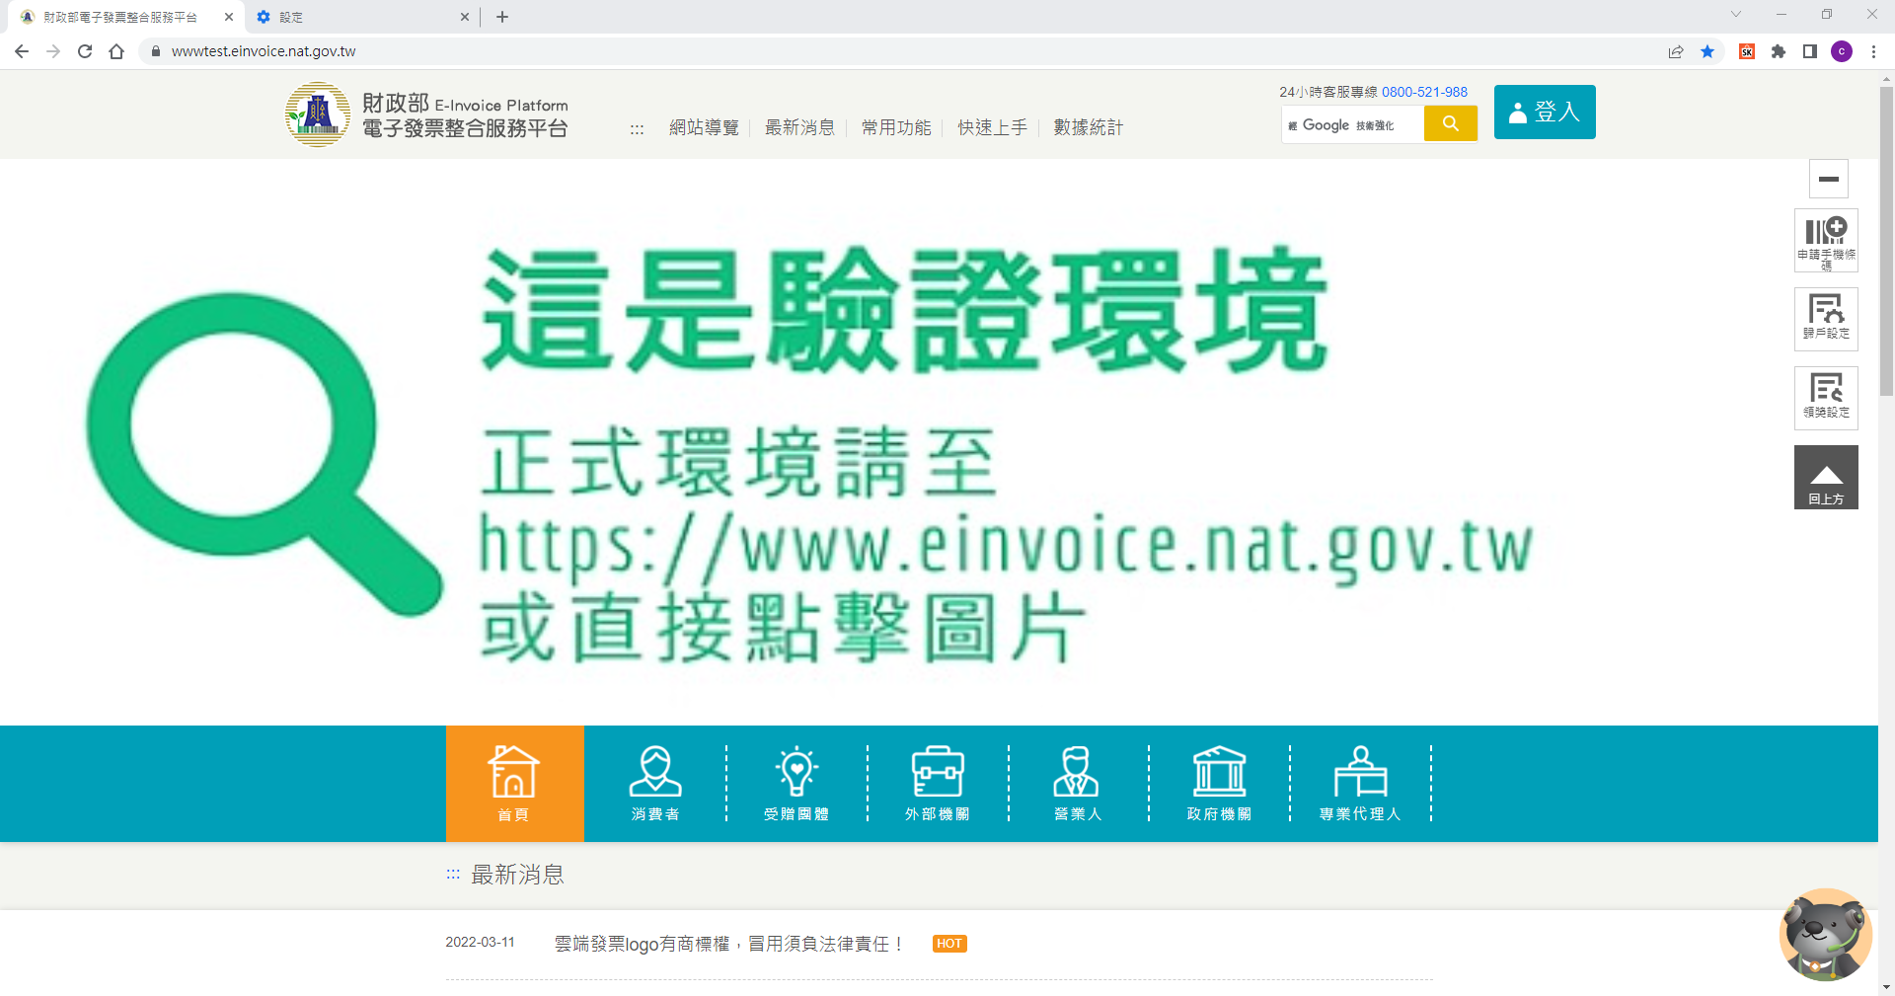Expand the 常用功能 navigation menu
The width and height of the screenshot is (1895, 996).
point(896,127)
